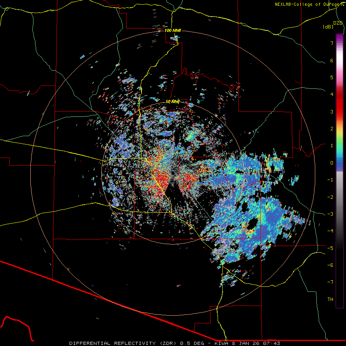Image resolution: width=346 pixels, height=346 pixels.
Task: Click the 2 dB label on the color scale
Action: 332,129
